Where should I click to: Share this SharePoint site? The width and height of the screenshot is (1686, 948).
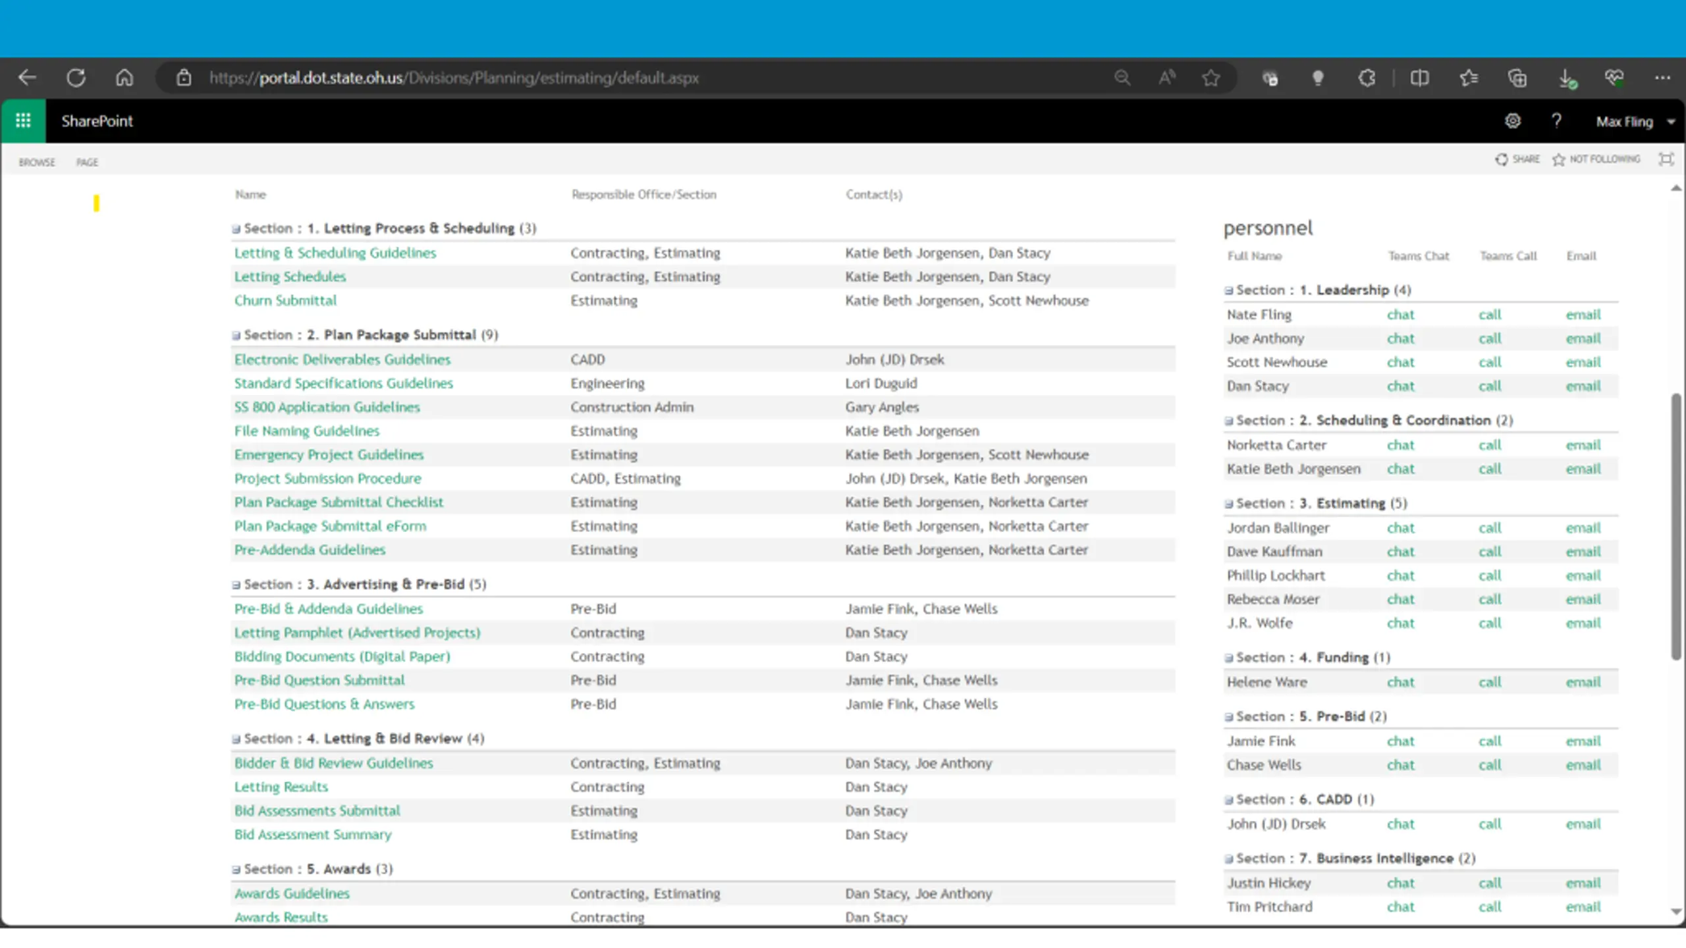coord(1517,159)
